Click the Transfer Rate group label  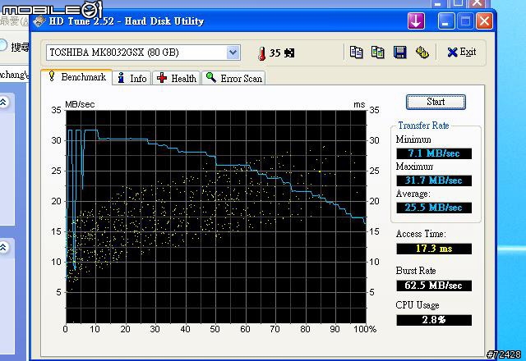point(423,126)
